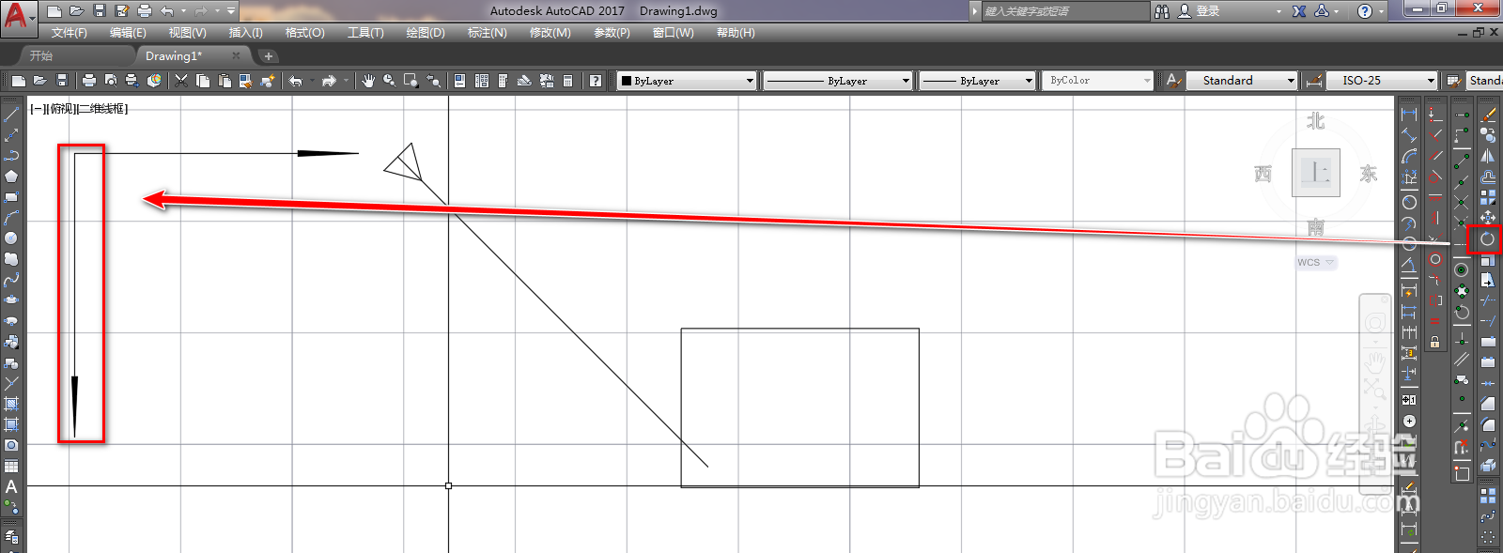The image size is (1503, 553).
Task: Click the Circle tool highlighted at right
Action: [1487, 238]
